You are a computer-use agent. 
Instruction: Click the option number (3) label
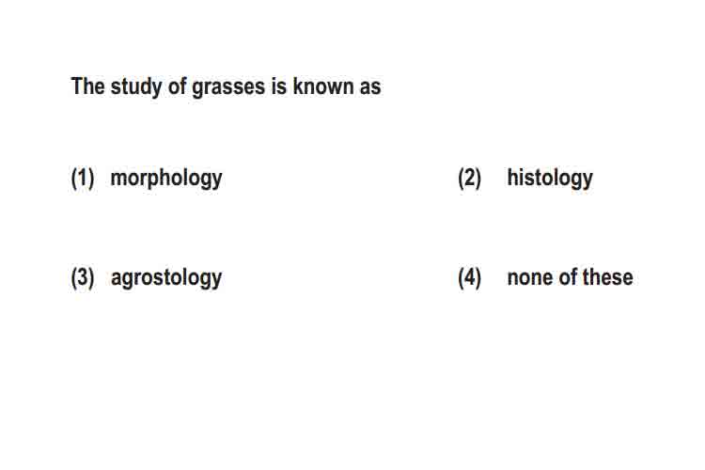pos(83,278)
